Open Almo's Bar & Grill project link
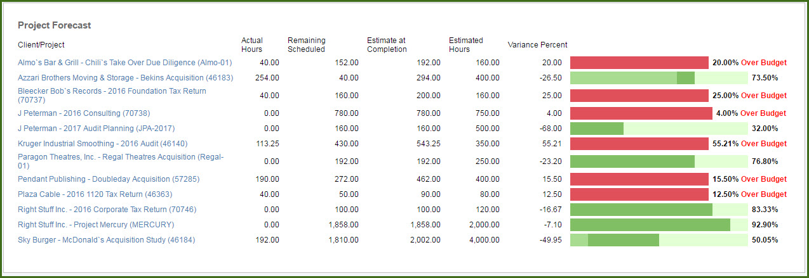This screenshot has height=278, width=809. 125,63
